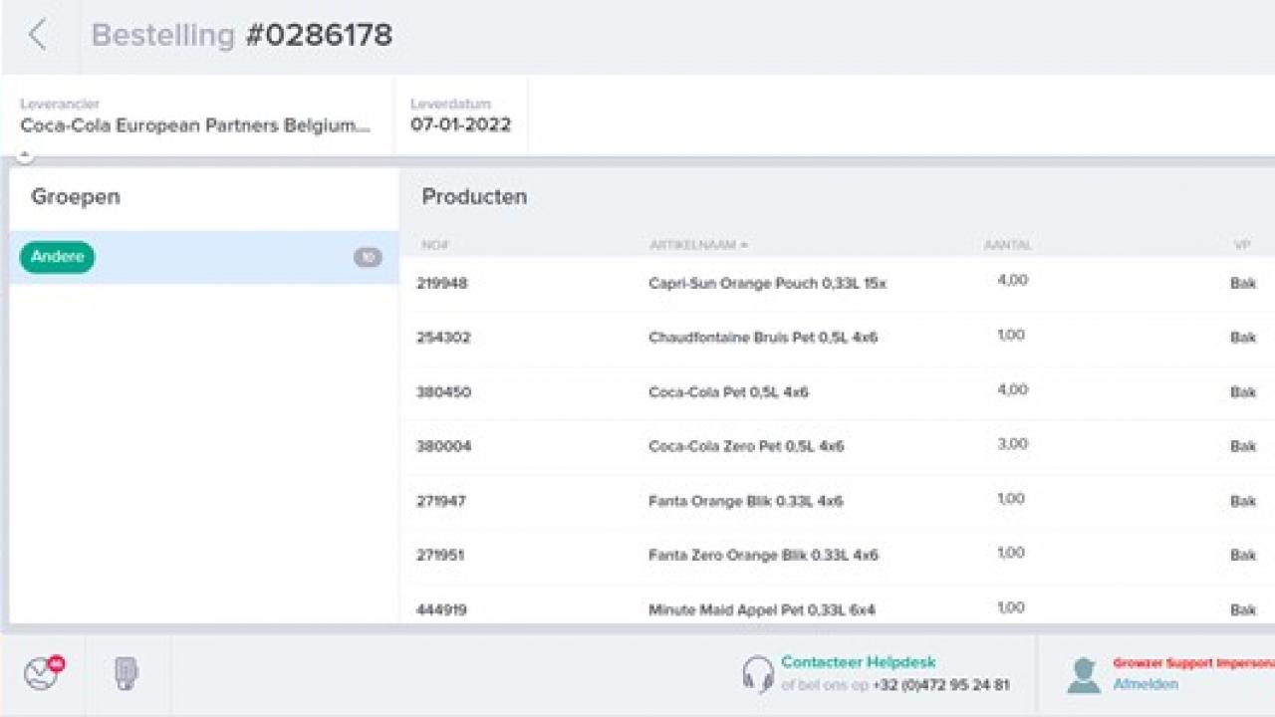Open the Leverdatum 07-01-2022 field

coord(461,117)
